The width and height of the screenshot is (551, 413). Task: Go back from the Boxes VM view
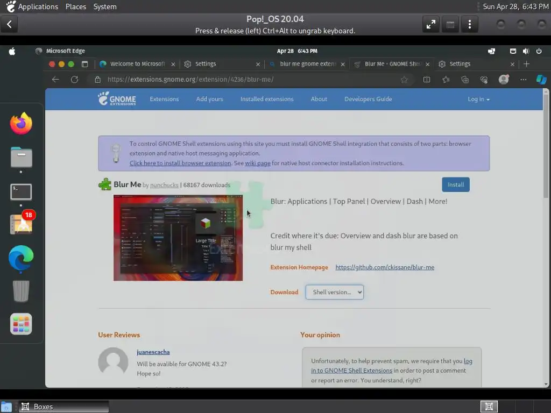[x=10, y=24]
